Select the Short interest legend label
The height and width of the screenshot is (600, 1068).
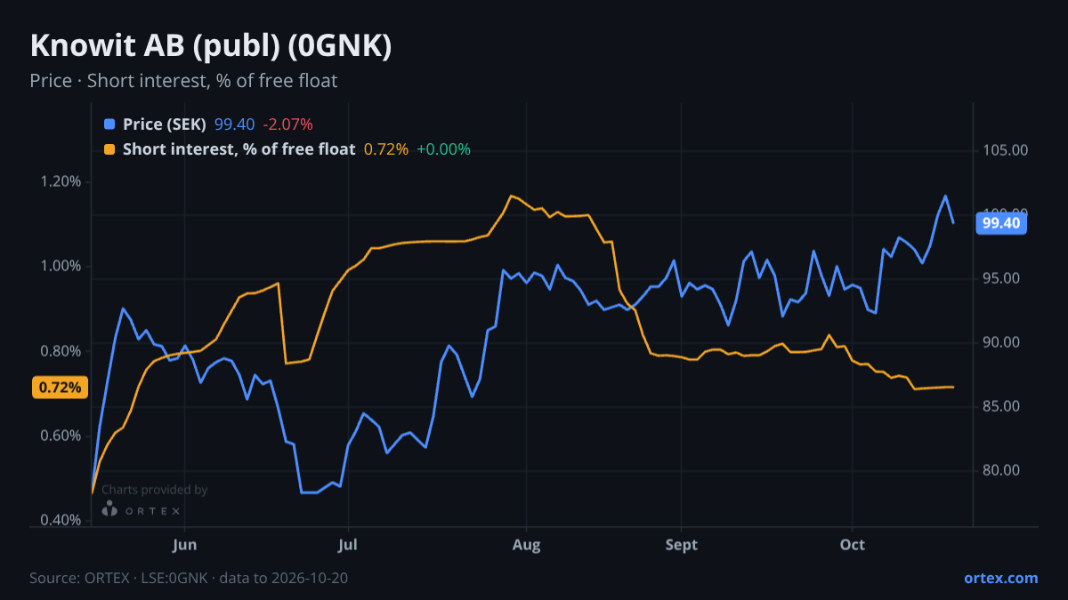click(x=239, y=149)
